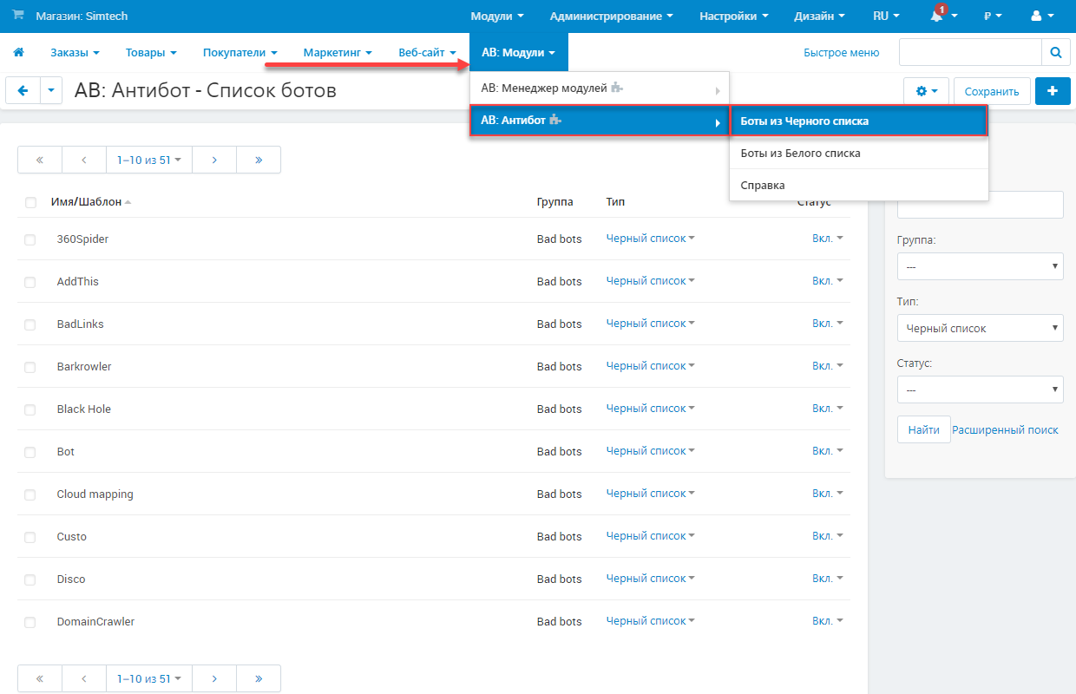Viewport: 1076px width, 694px height.
Task: Click the top search input field
Action: point(969,53)
